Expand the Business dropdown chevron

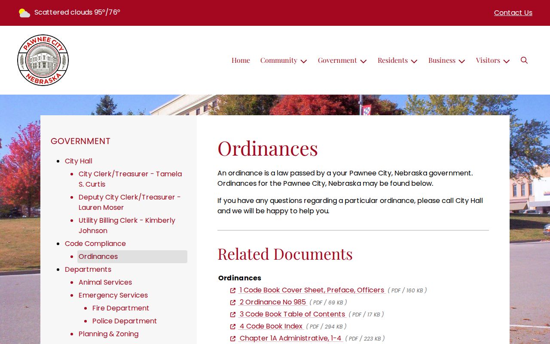pyautogui.click(x=462, y=61)
